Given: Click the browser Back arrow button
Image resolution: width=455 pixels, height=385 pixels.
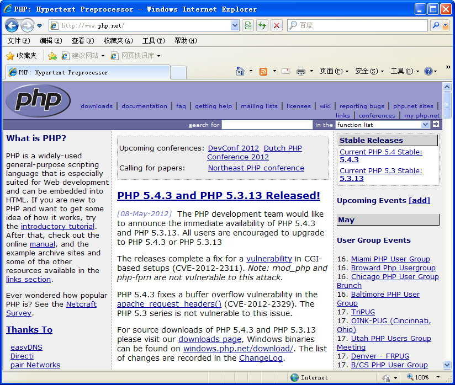Looking at the screenshot, I should 12,26.
